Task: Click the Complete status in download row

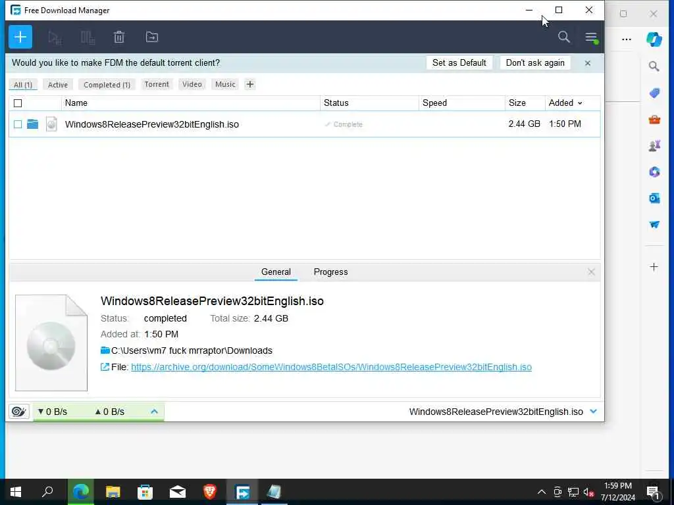Action: [x=344, y=124]
